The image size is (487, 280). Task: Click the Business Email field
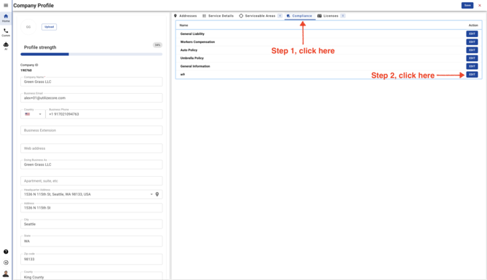coord(91,97)
